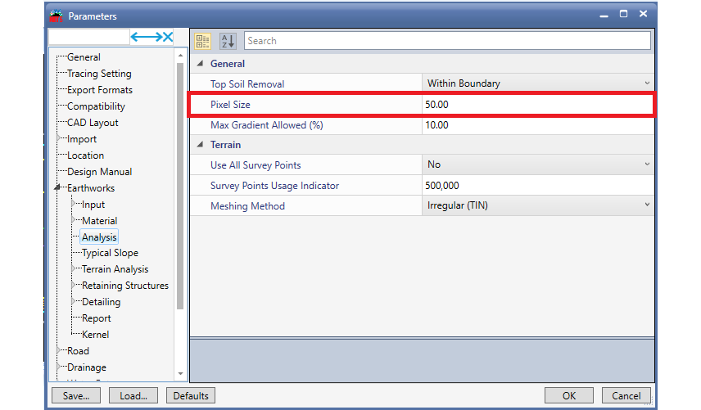Viewport: 701px width, 410px height.
Task: Click the tree filter text box
Action: pos(89,37)
